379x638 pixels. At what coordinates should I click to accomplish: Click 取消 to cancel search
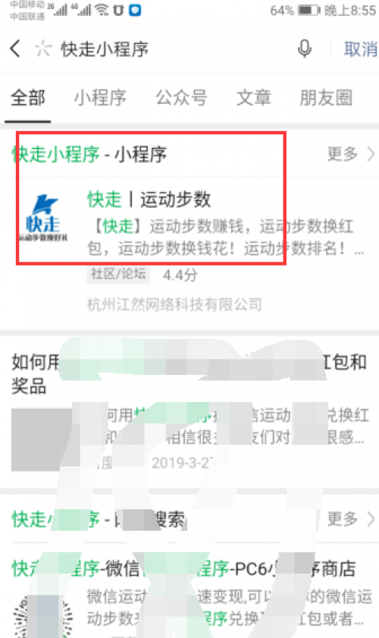pyautogui.click(x=360, y=49)
